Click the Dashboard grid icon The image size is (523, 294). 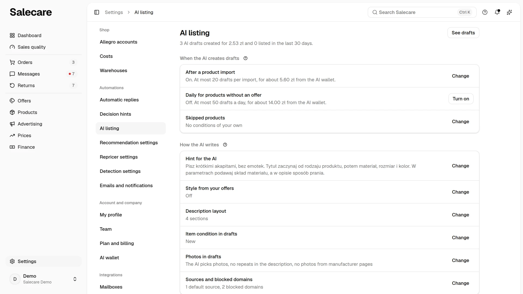pos(12,35)
